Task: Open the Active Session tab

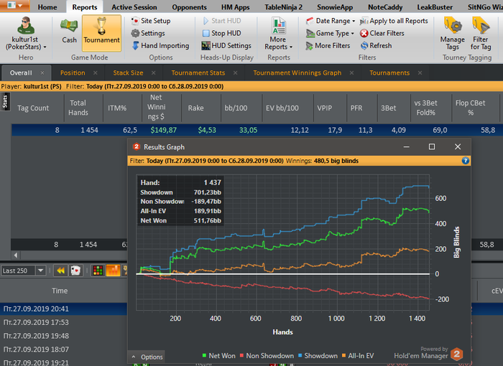Action: pos(134,7)
